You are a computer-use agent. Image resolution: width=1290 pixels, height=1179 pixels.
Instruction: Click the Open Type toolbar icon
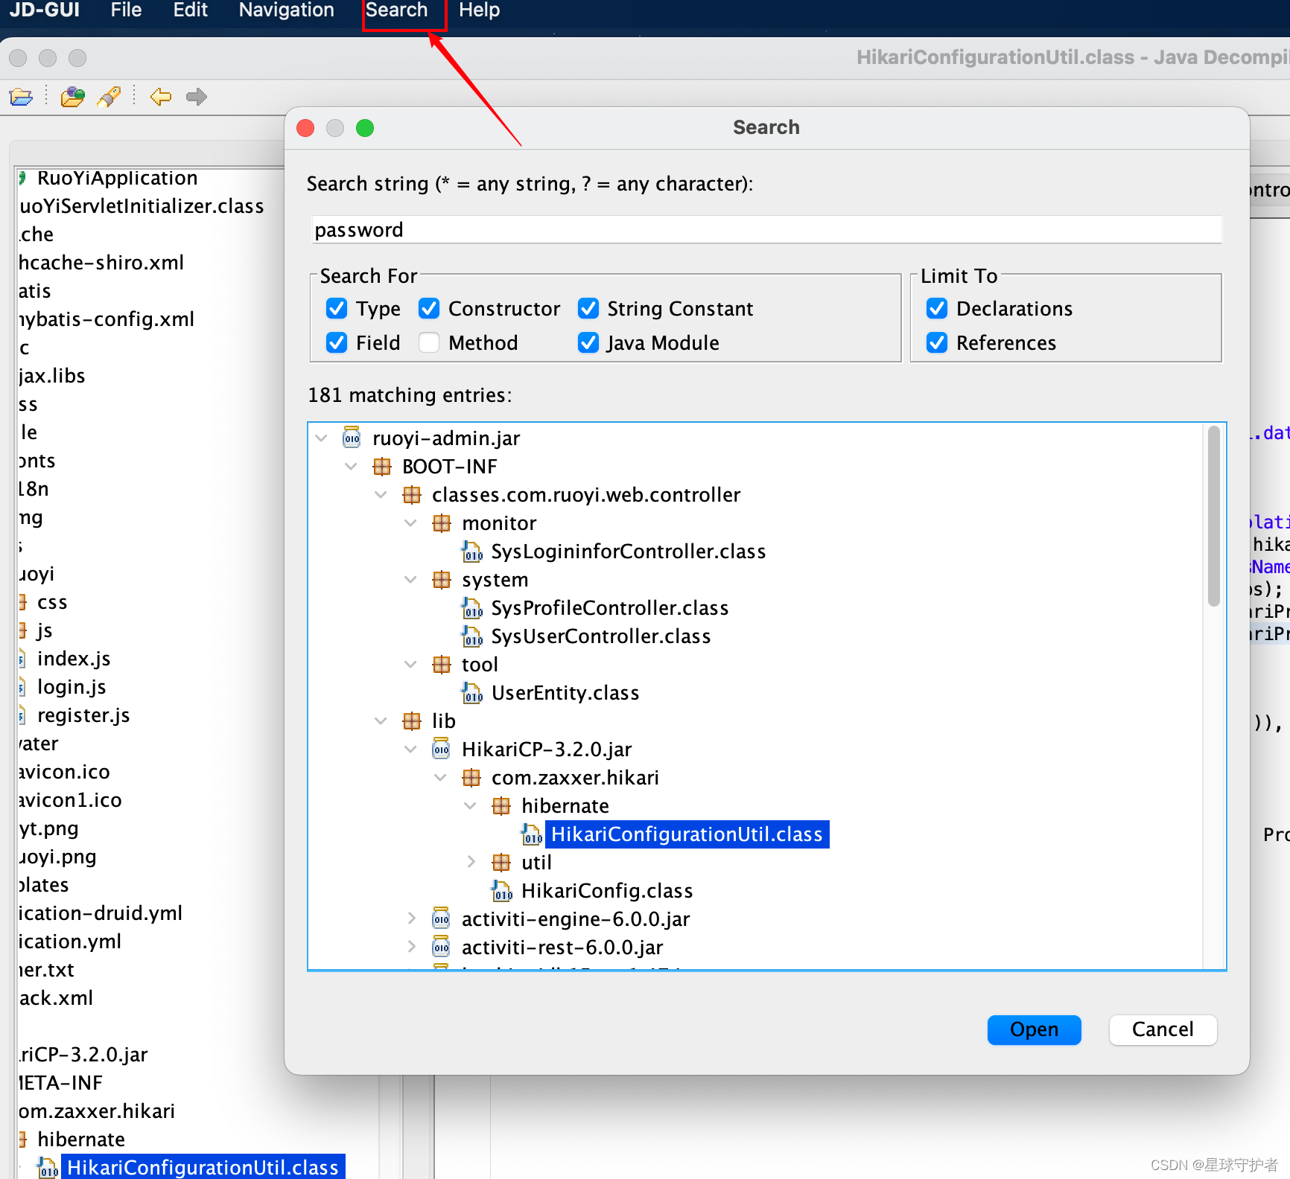(72, 97)
